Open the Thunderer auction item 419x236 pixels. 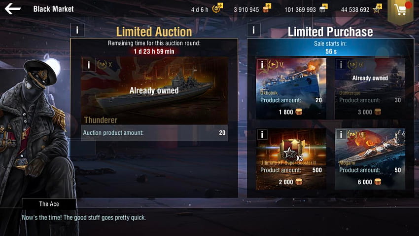point(154,91)
